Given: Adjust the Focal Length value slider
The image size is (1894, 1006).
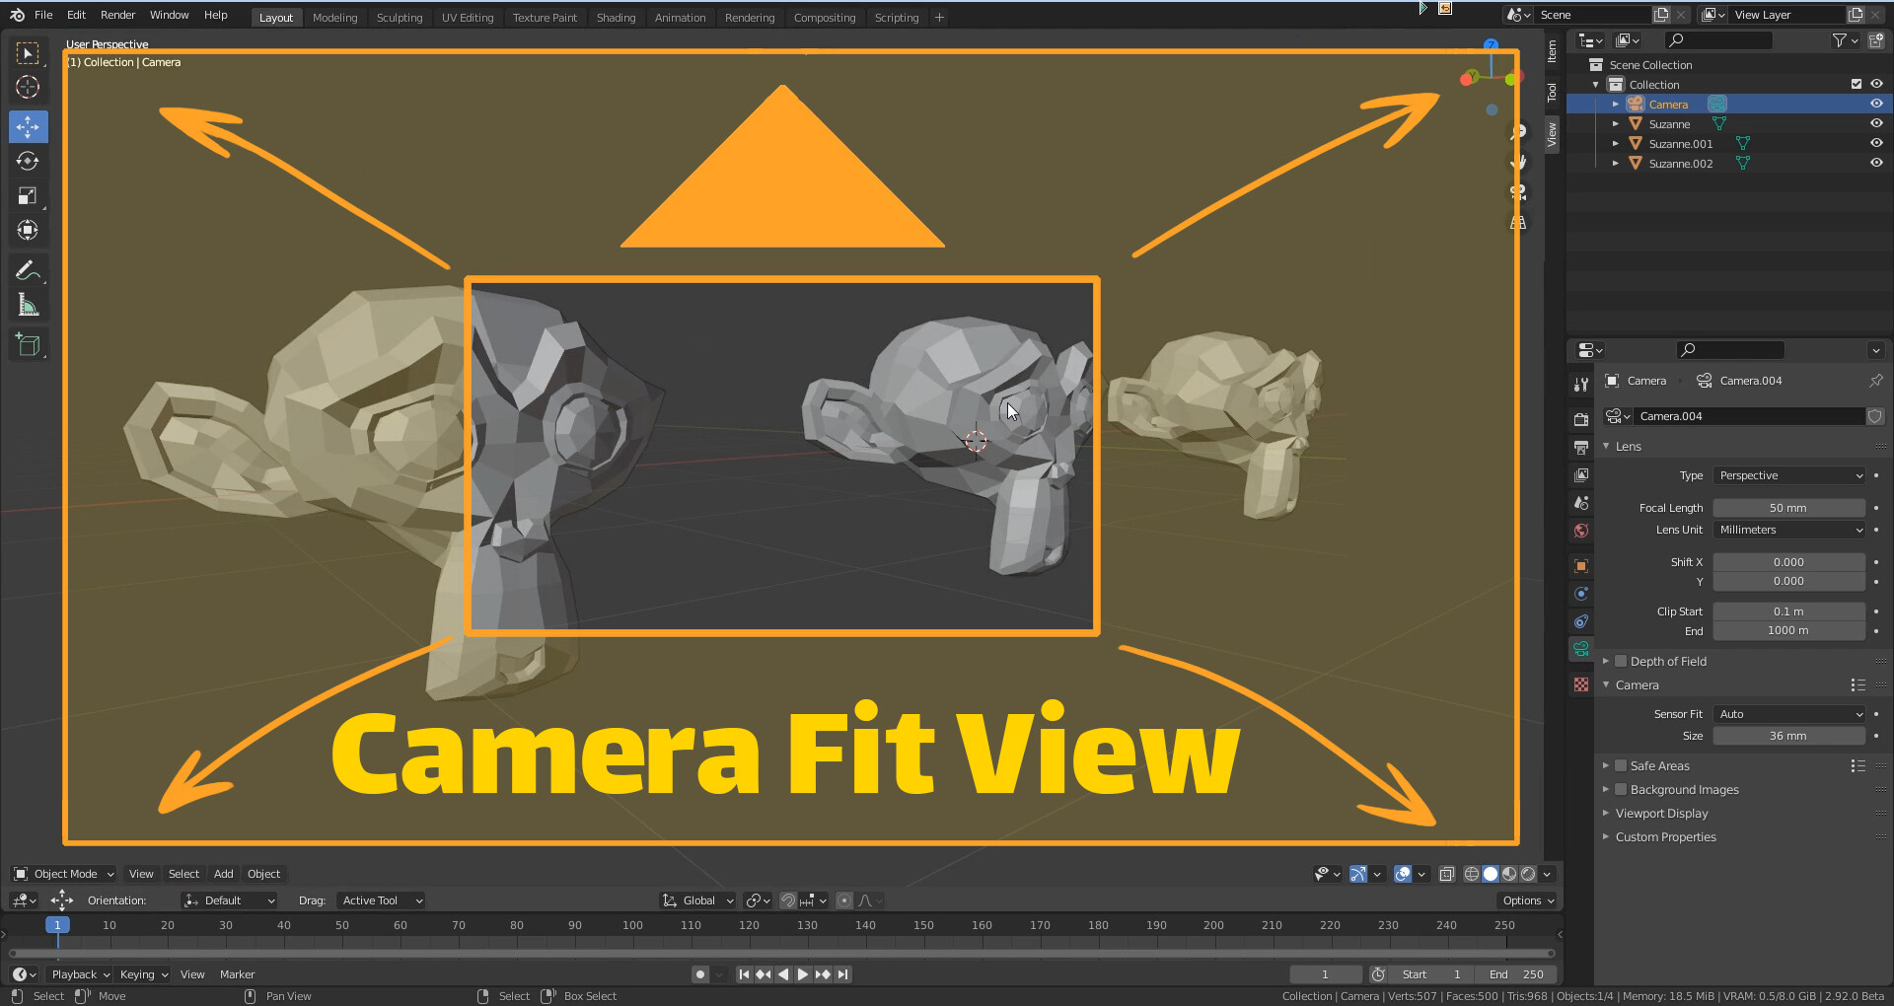Looking at the screenshot, I should (1788, 507).
